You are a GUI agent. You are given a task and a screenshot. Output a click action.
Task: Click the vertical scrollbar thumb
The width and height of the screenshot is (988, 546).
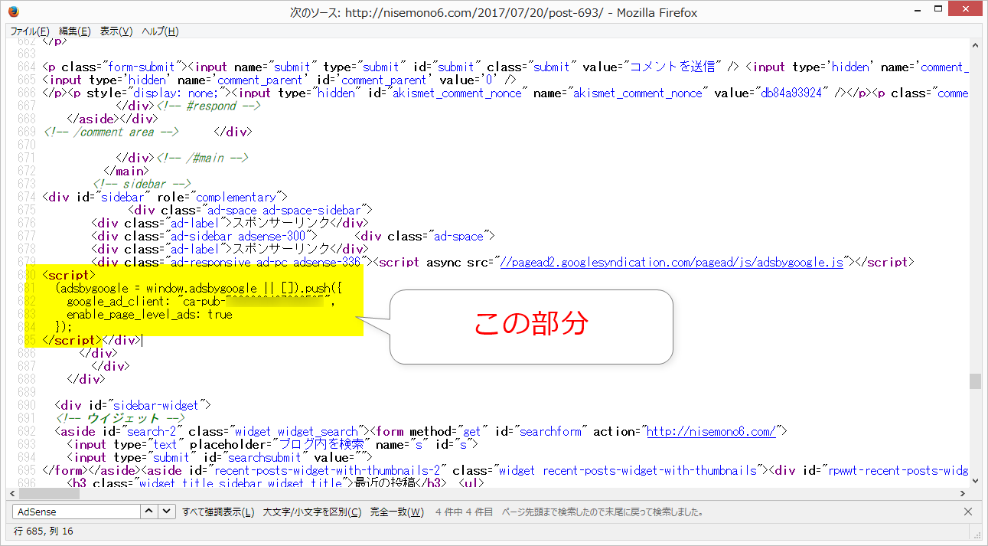[x=975, y=381]
